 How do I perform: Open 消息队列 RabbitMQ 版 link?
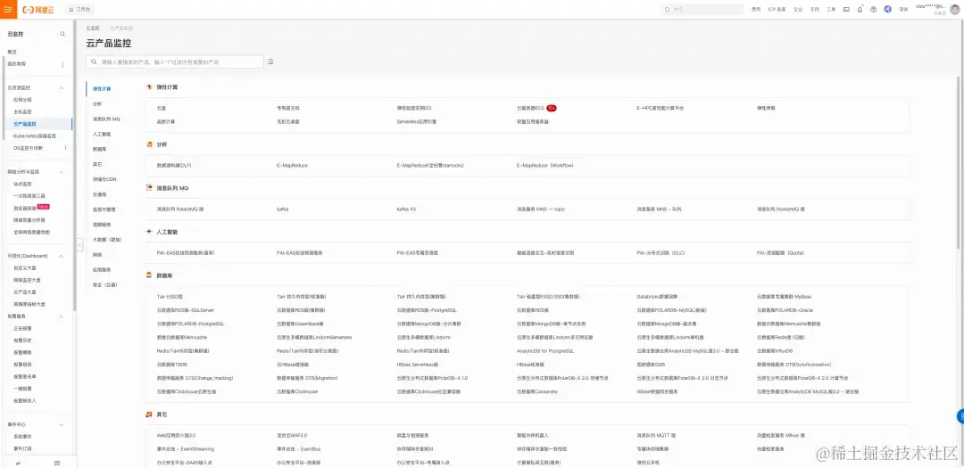pyautogui.click(x=180, y=209)
